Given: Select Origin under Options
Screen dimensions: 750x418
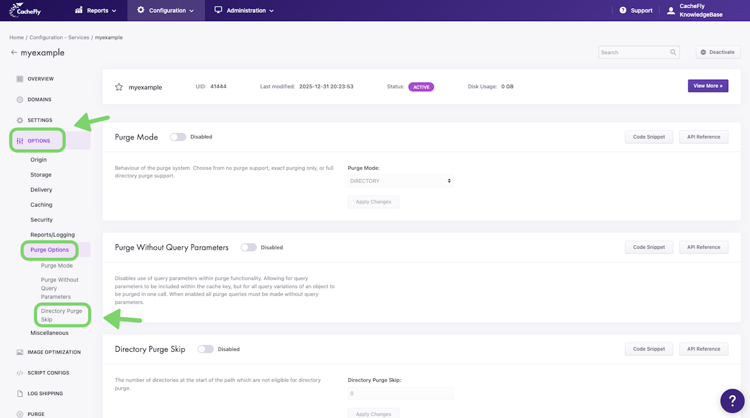Looking at the screenshot, I should pyautogui.click(x=39, y=160).
